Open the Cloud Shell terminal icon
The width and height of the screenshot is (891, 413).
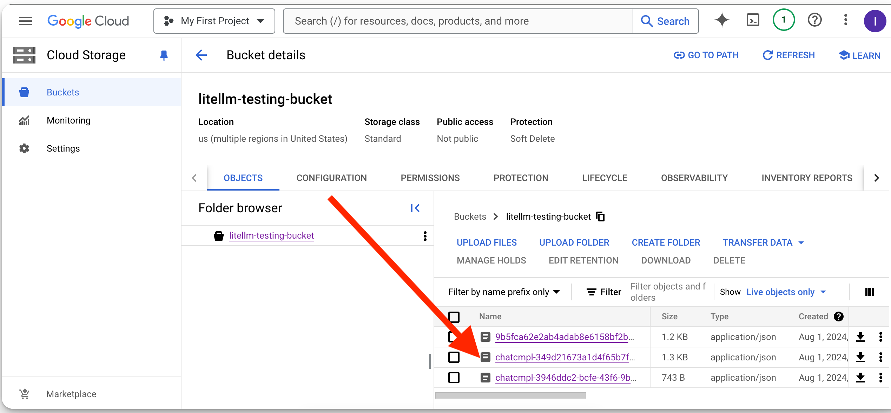pos(752,20)
